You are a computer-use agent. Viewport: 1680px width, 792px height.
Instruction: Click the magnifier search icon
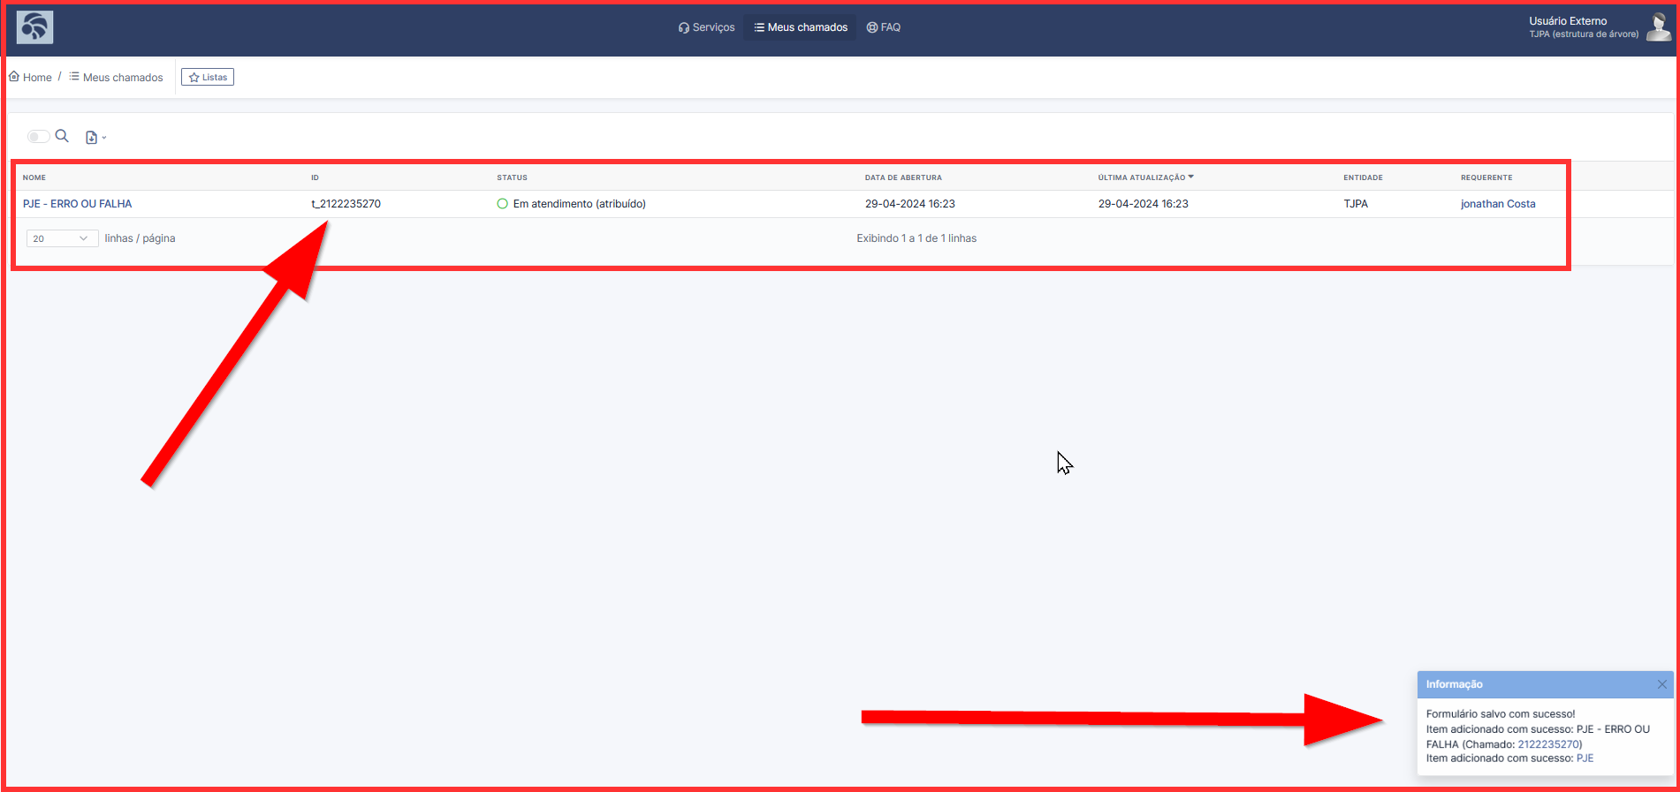pos(62,136)
